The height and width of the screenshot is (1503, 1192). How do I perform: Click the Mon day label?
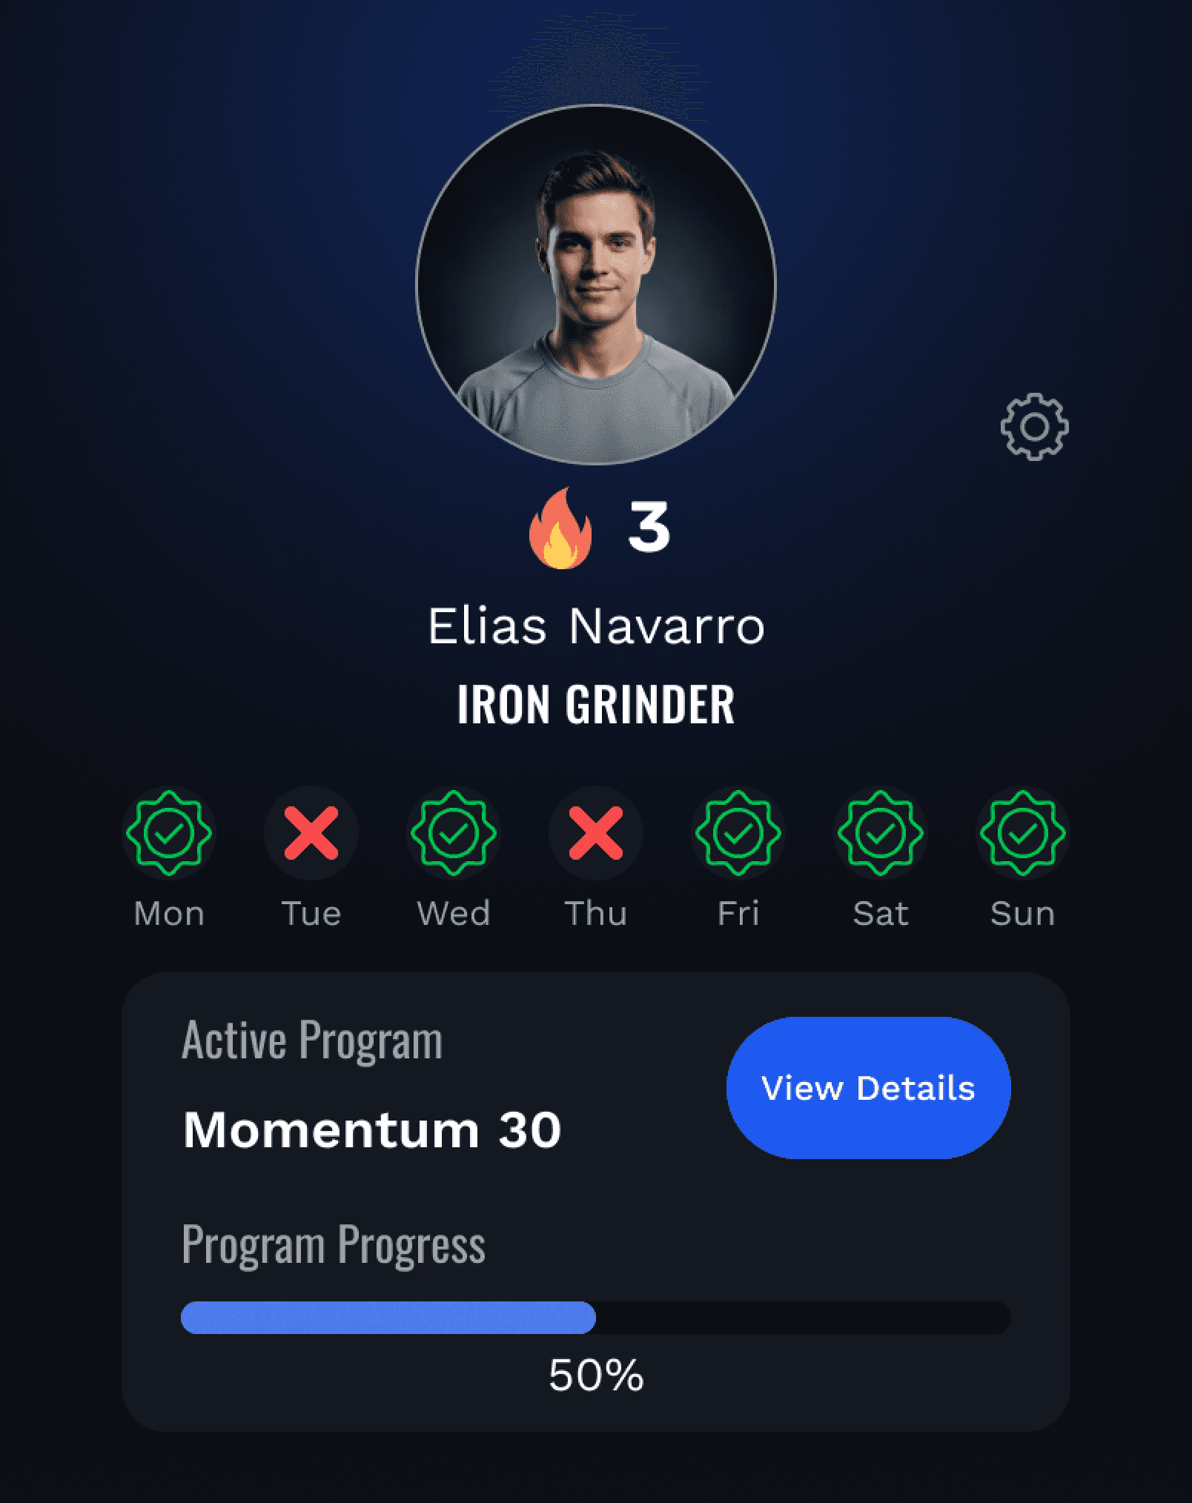click(169, 914)
